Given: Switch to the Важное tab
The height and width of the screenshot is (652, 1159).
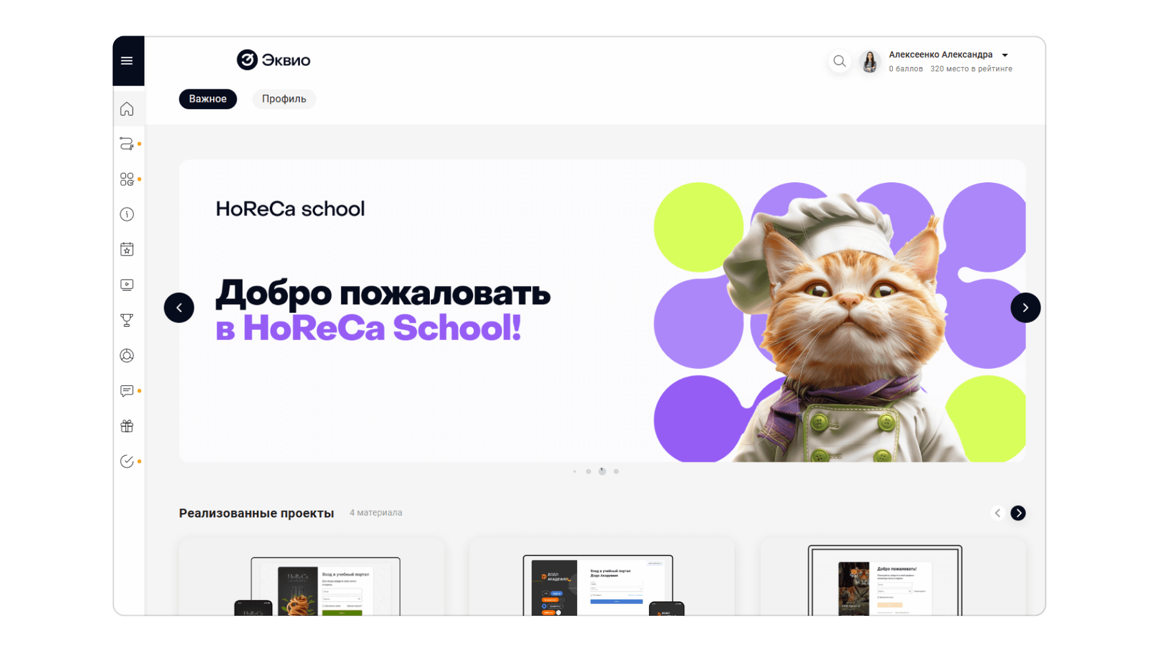Looking at the screenshot, I should click(x=208, y=99).
